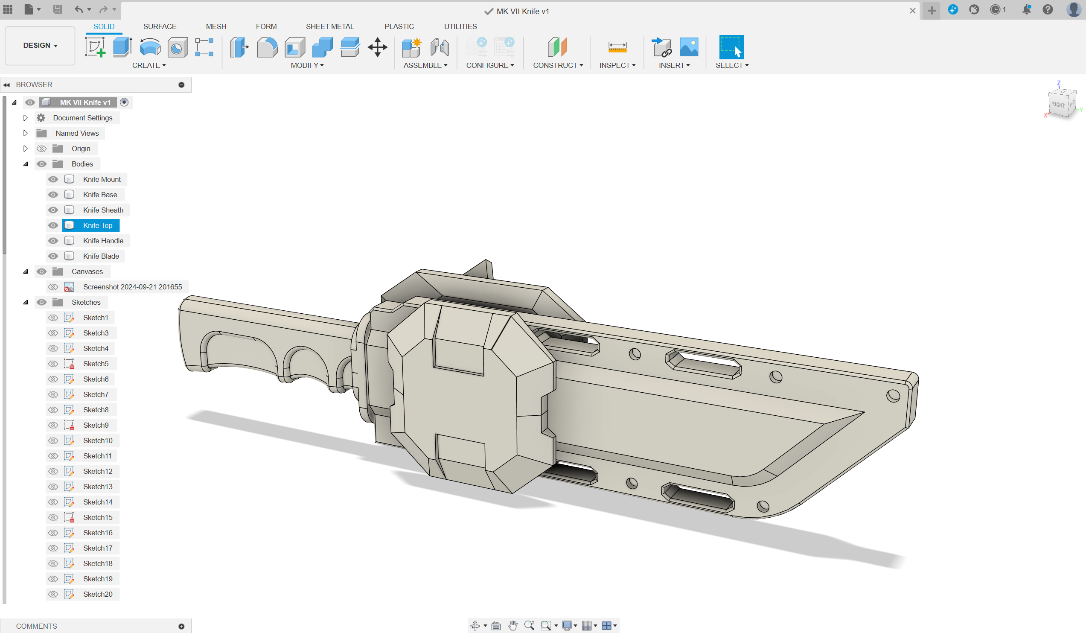Image resolution: width=1086 pixels, height=633 pixels.
Task: Select the Extrude tool icon
Action: (x=122, y=47)
